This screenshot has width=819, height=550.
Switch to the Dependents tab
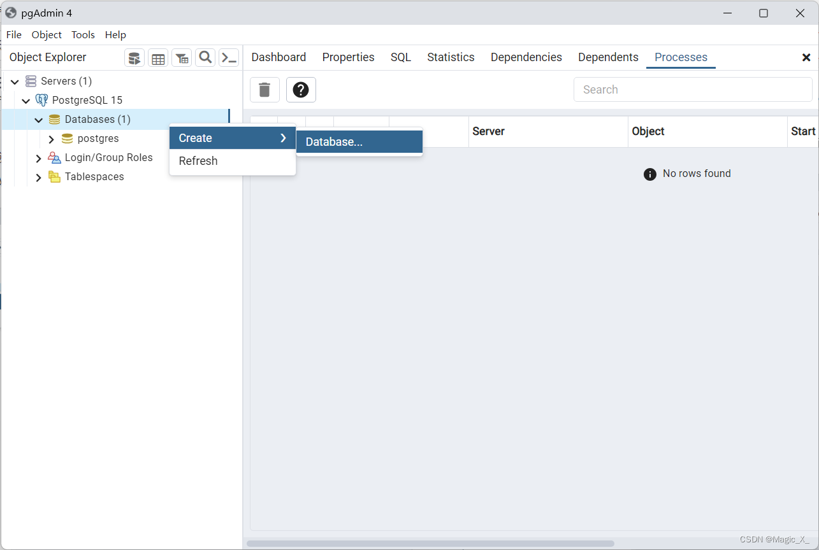(608, 57)
